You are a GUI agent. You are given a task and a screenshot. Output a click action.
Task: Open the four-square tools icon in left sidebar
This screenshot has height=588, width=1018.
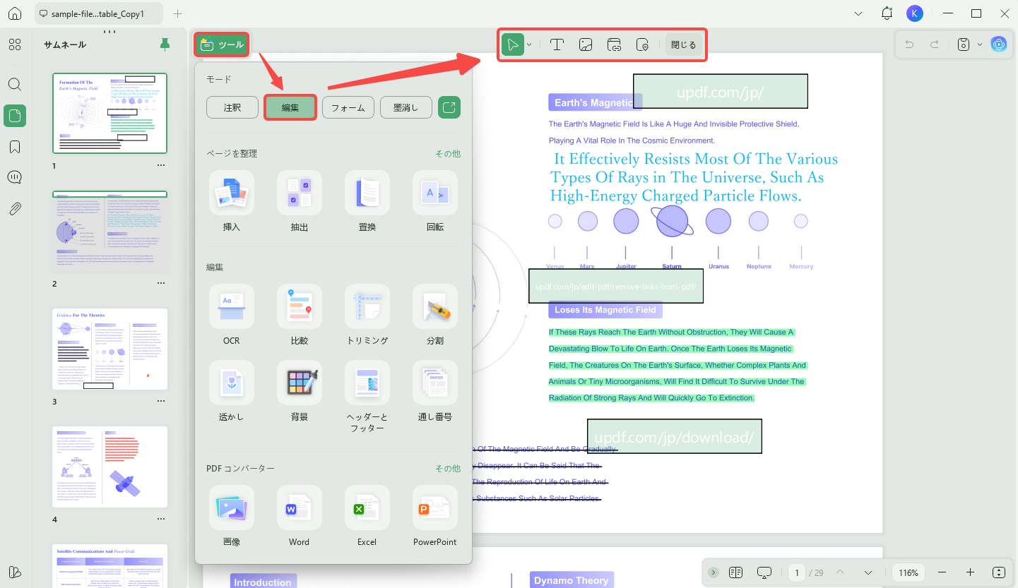click(15, 45)
